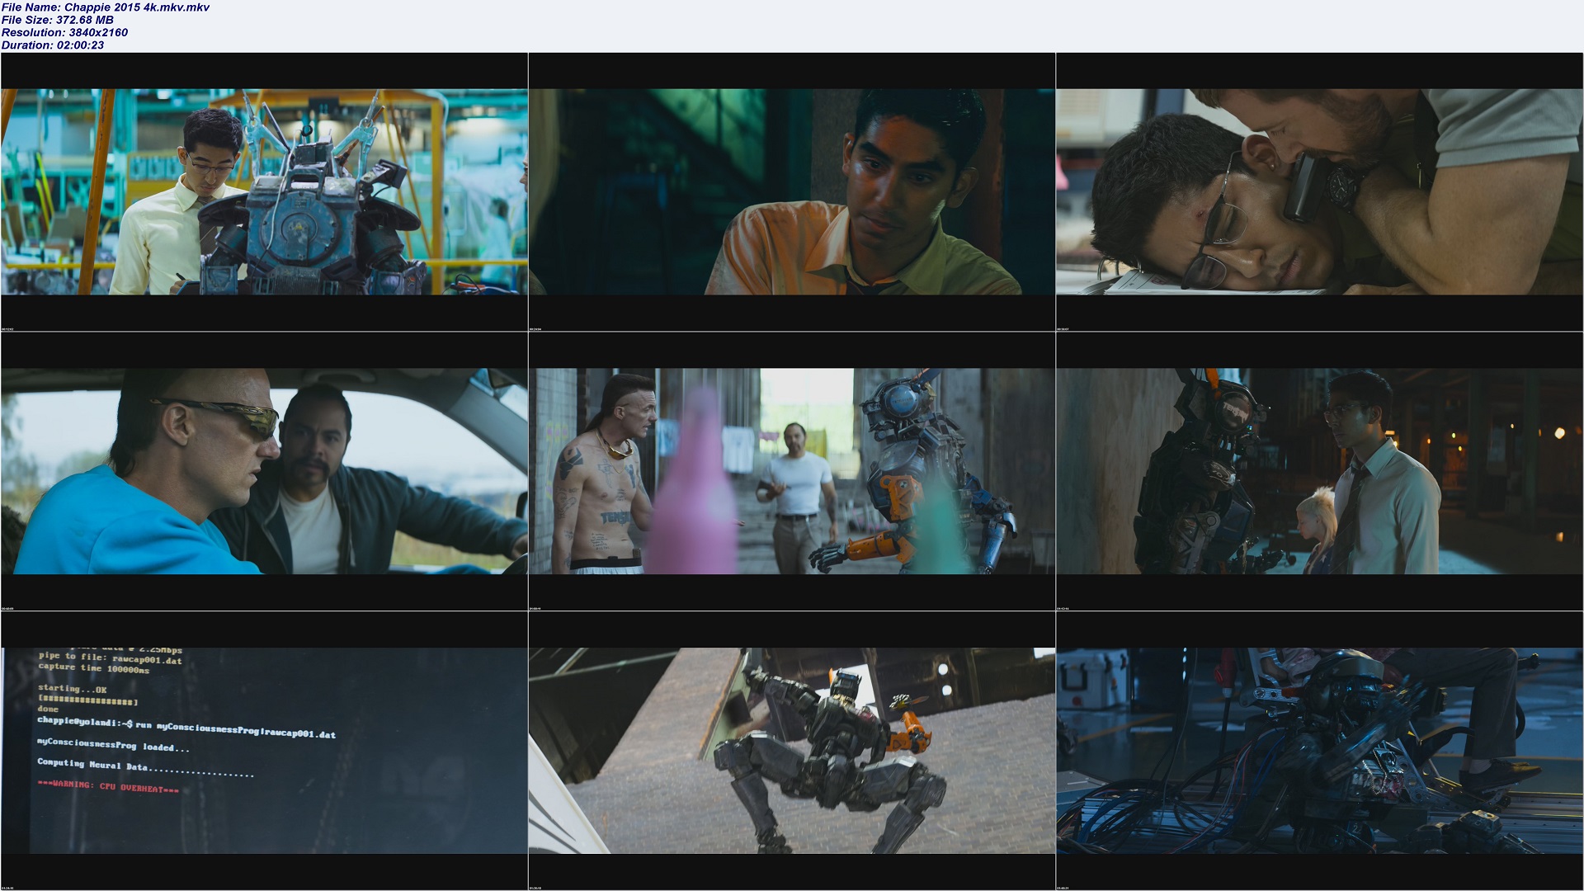Image resolution: width=1584 pixels, height=891 pixels.
Task: Open thumbnail of robot crouching on roof
Action: [x=792, y=750]
